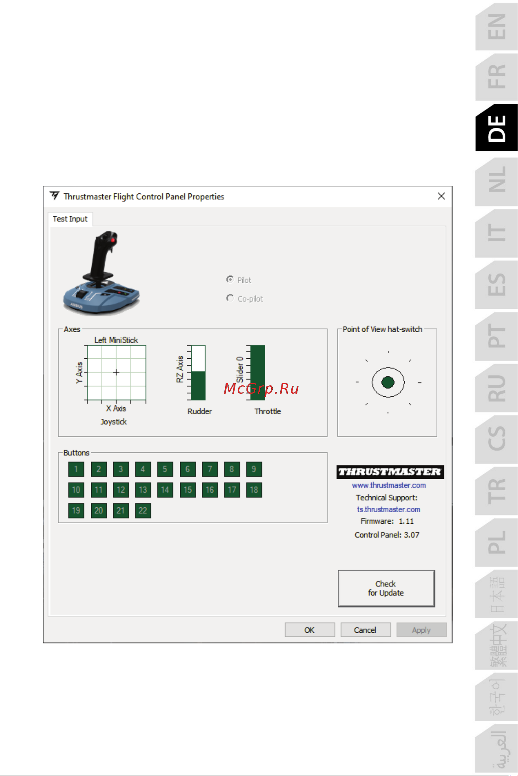
Task: Click the Thrustmaster brand banner logo
Action: click(x=390, y=472)
